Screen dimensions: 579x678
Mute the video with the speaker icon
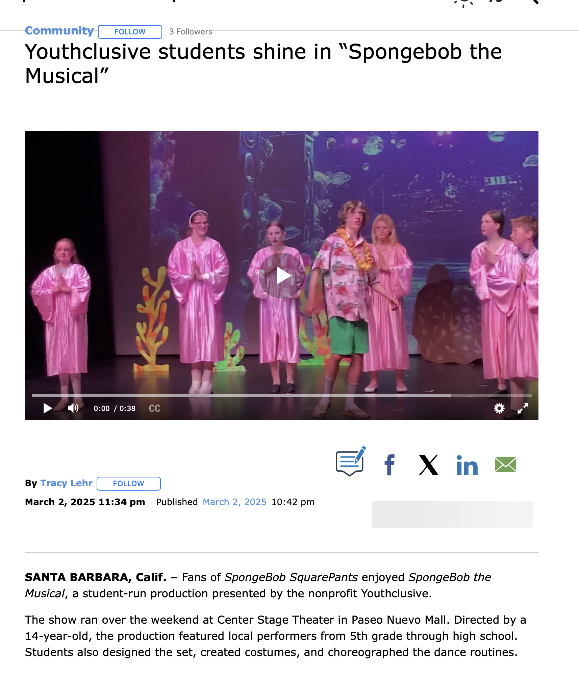point(73,408)
